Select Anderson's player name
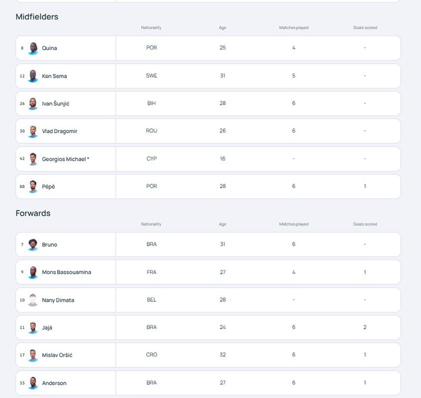 [x=54, y=383]
